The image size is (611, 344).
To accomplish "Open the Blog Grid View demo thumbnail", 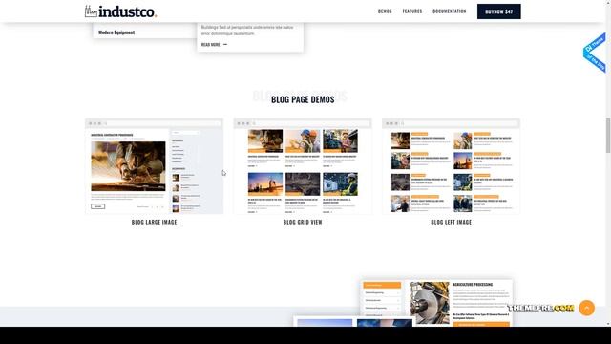I will tap(303, 166).
